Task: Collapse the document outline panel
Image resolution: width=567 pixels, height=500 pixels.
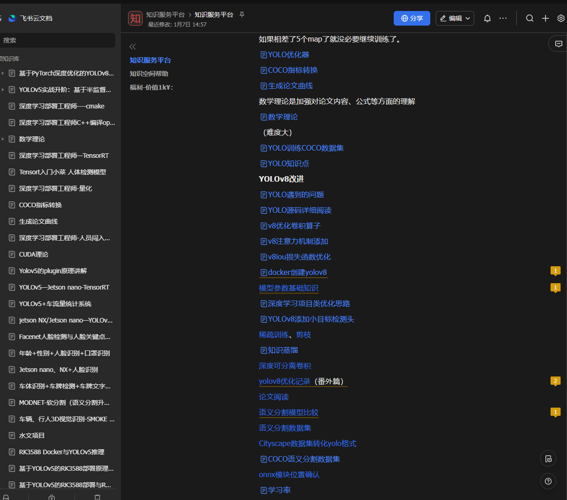Action: [x=133, y=46]
